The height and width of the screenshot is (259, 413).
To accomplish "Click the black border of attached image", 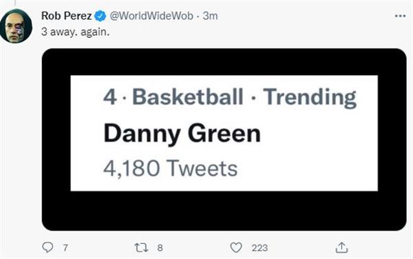I will tap(224, 211).
